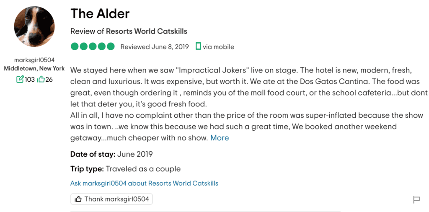The height and width of the screenshot is (212, 429).
Task: Click Ask marksgirl0504 about Resorts World Catskills
Action: point(144,183)
